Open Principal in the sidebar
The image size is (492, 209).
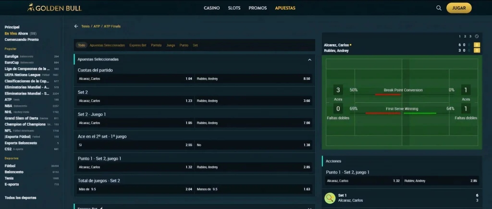(12, 27)
